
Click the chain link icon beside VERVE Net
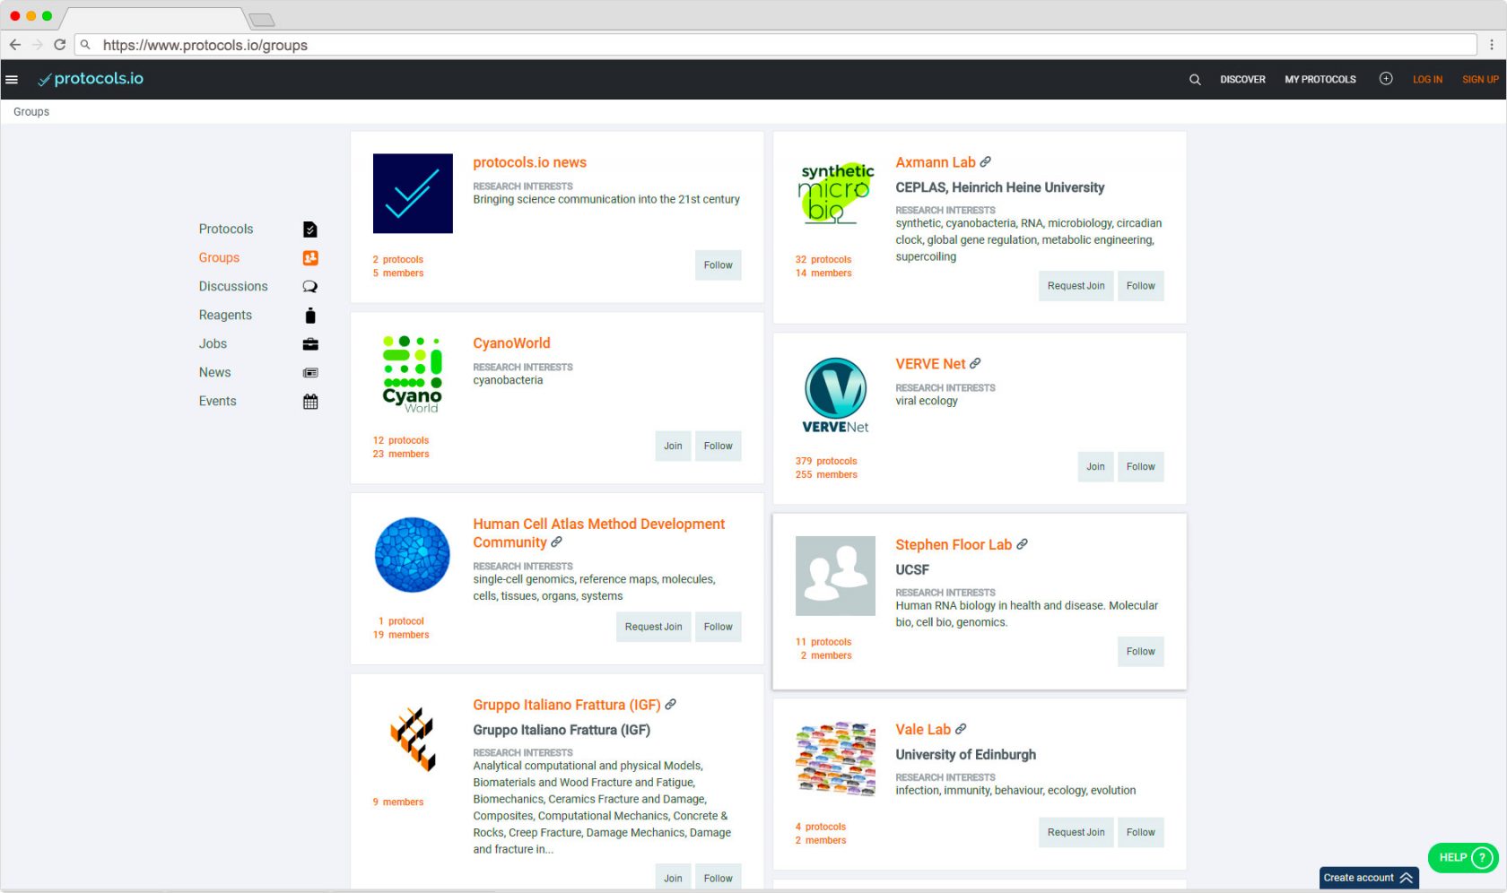click(x=976, y=363)
